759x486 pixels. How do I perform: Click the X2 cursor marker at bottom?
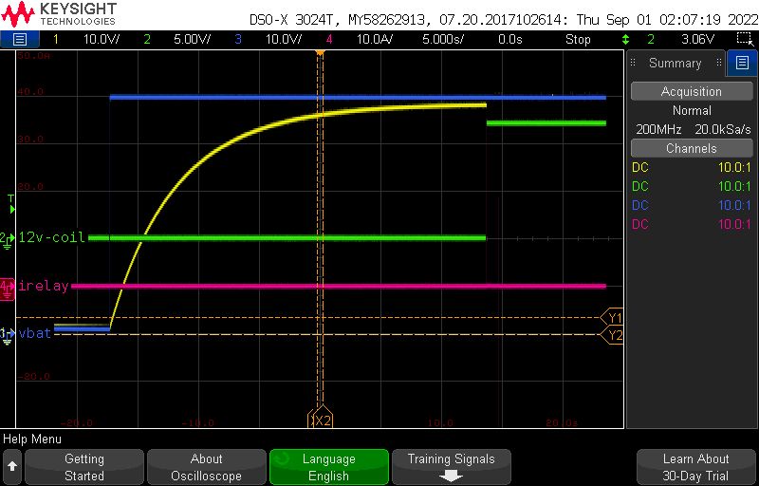tap(324, 419)
